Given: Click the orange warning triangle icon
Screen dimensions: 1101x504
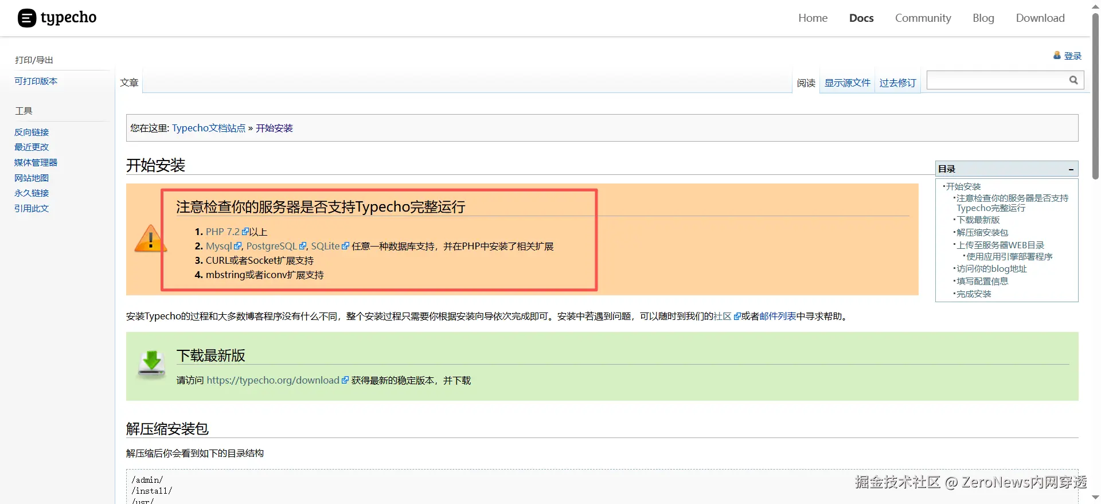Looking at the screenshot, I should [150, 239].
